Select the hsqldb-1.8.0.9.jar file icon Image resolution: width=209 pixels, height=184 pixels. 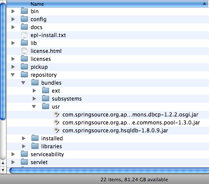click(56, 130)
